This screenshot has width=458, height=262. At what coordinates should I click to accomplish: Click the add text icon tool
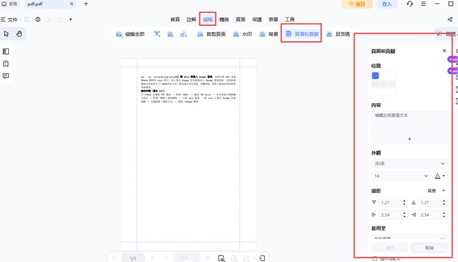[x=157, y=34]
